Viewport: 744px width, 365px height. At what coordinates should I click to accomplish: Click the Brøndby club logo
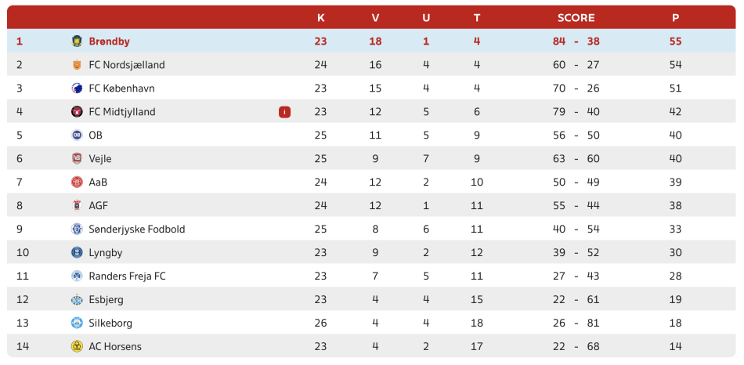click(77, 42)
